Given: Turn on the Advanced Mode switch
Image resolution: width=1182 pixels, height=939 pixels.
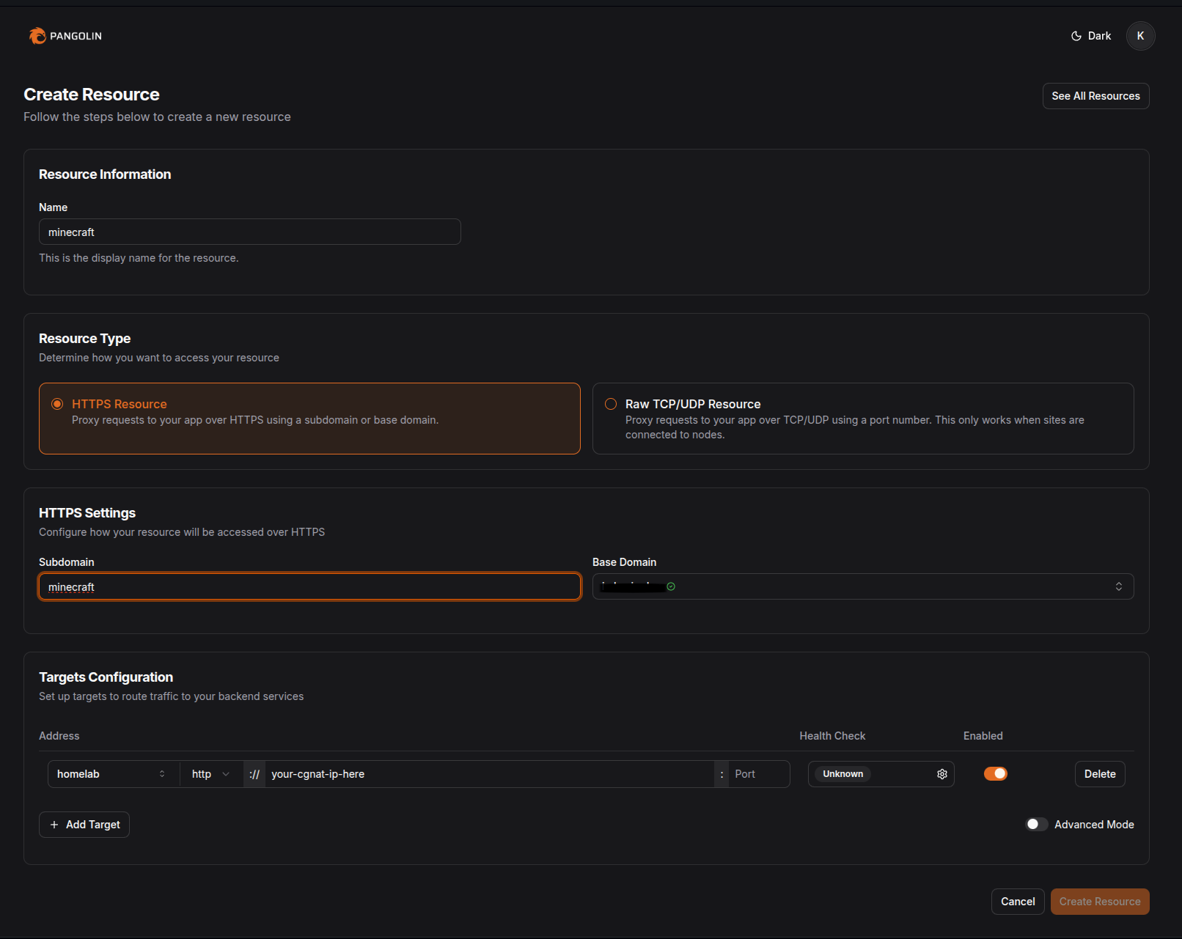Looking at the screenshot, I should (x=1036, y=825).
